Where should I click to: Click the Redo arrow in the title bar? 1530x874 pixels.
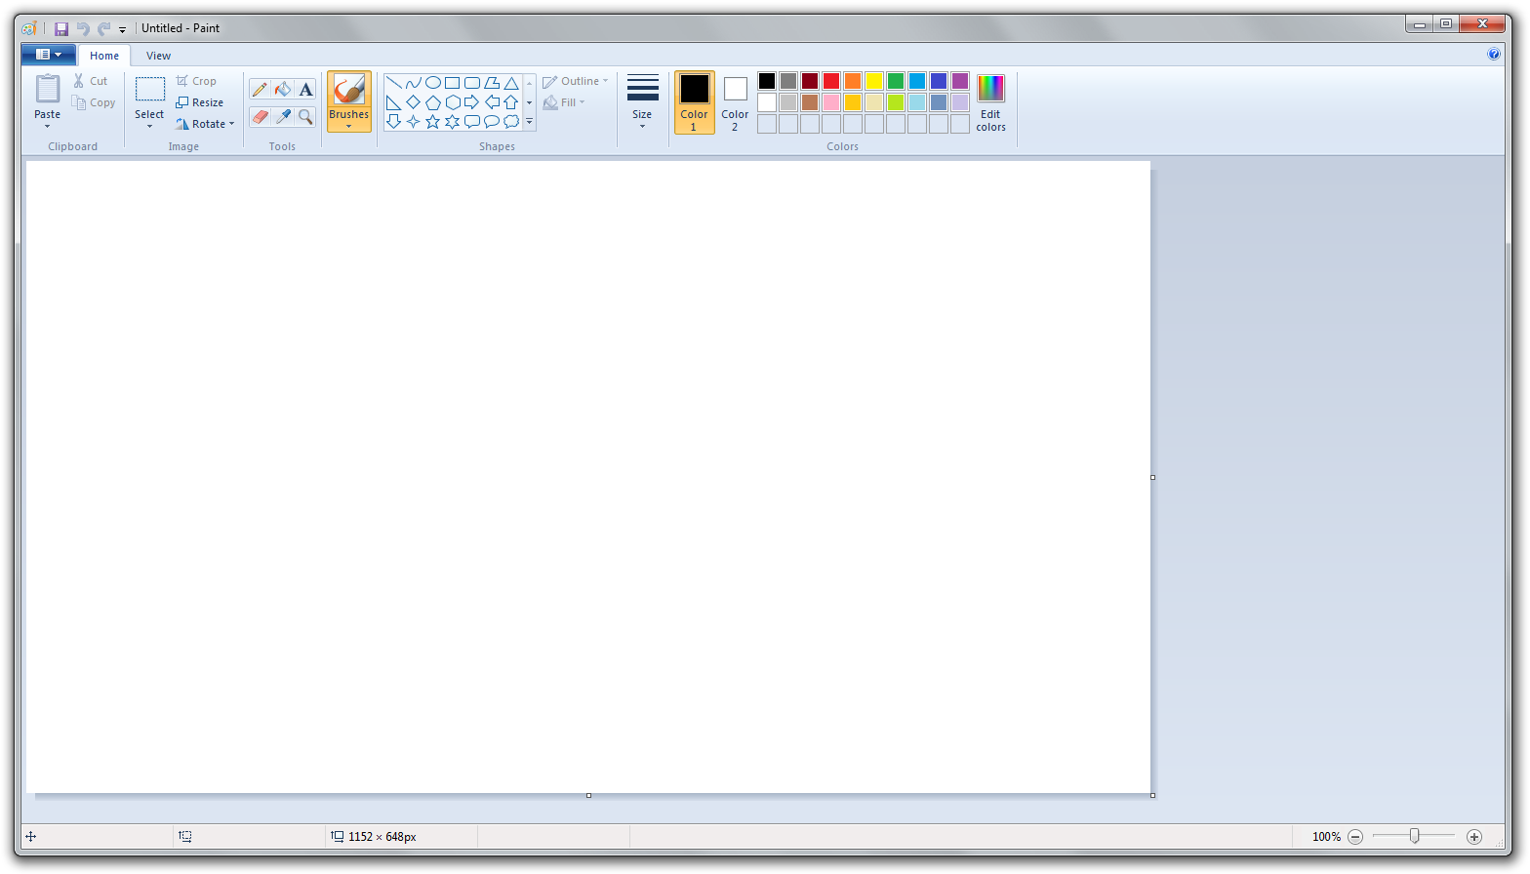(103, 29)
